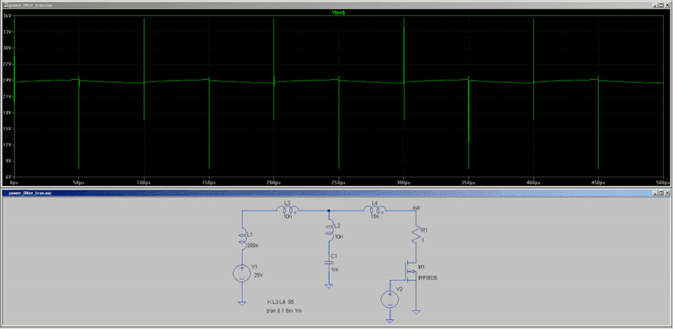
Task: Click the 200n value of L1
Action: (x=253, y=245)
